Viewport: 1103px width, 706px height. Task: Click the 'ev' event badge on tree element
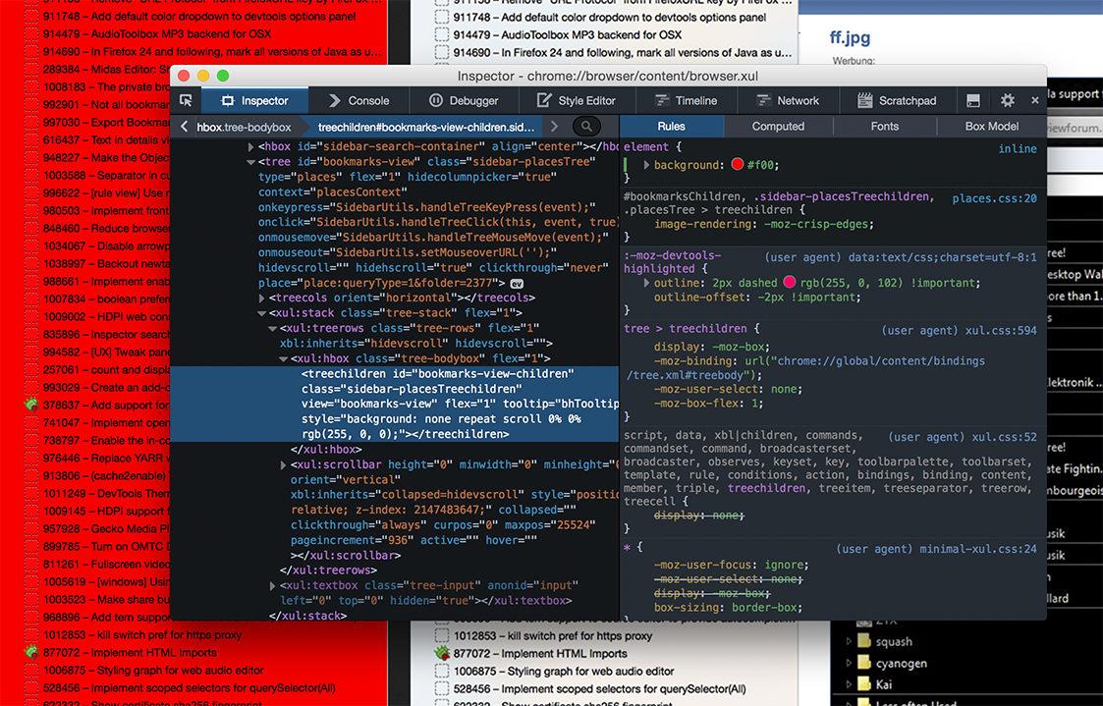[x=517, y=284]
